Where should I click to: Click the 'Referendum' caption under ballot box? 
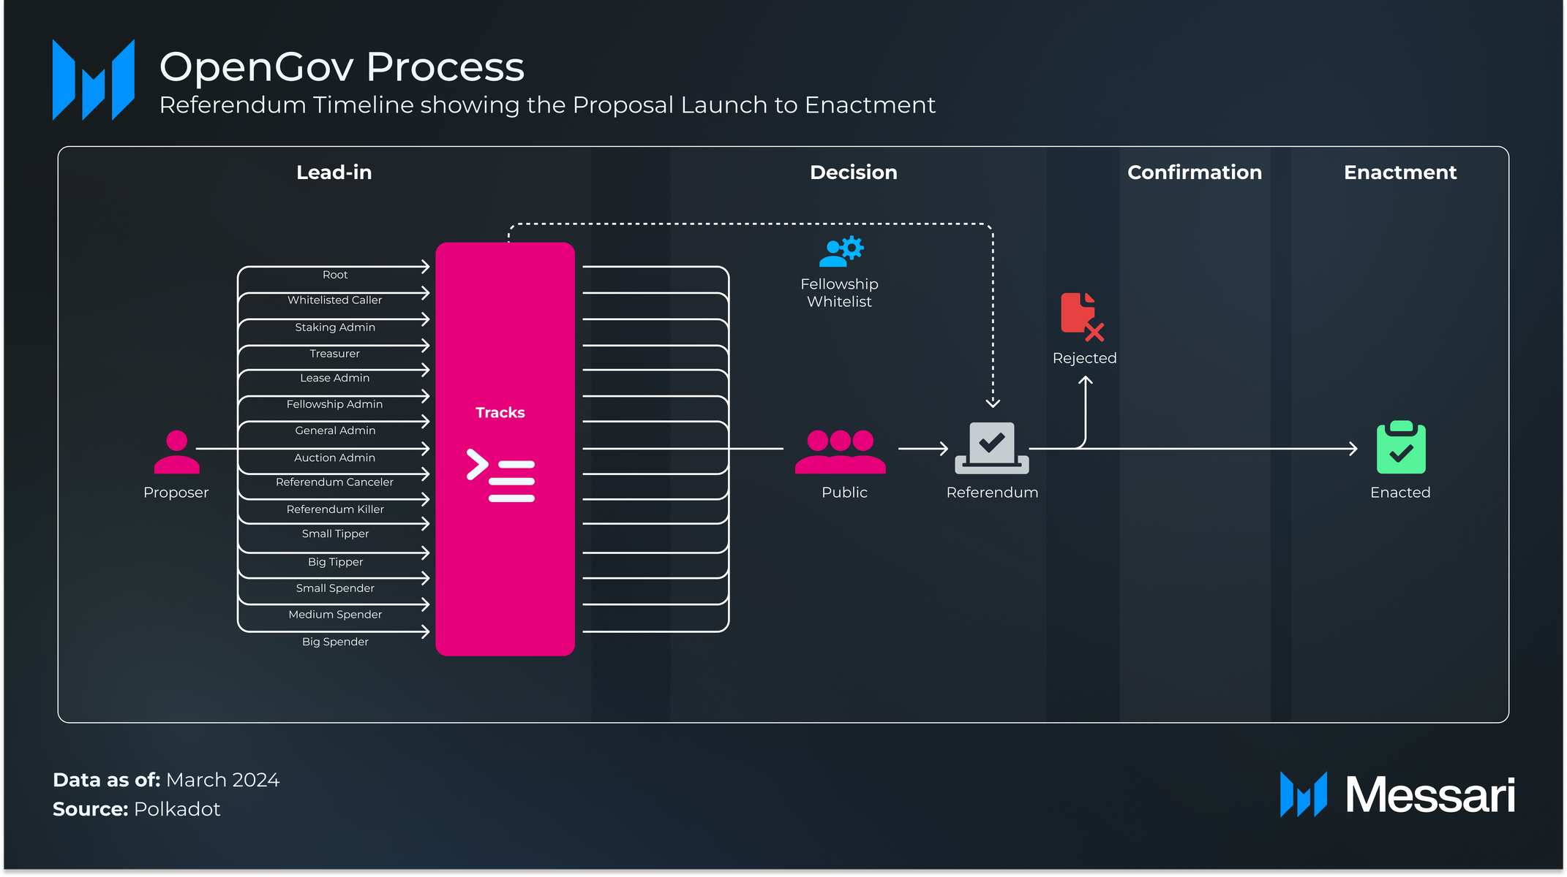[993, 493]
